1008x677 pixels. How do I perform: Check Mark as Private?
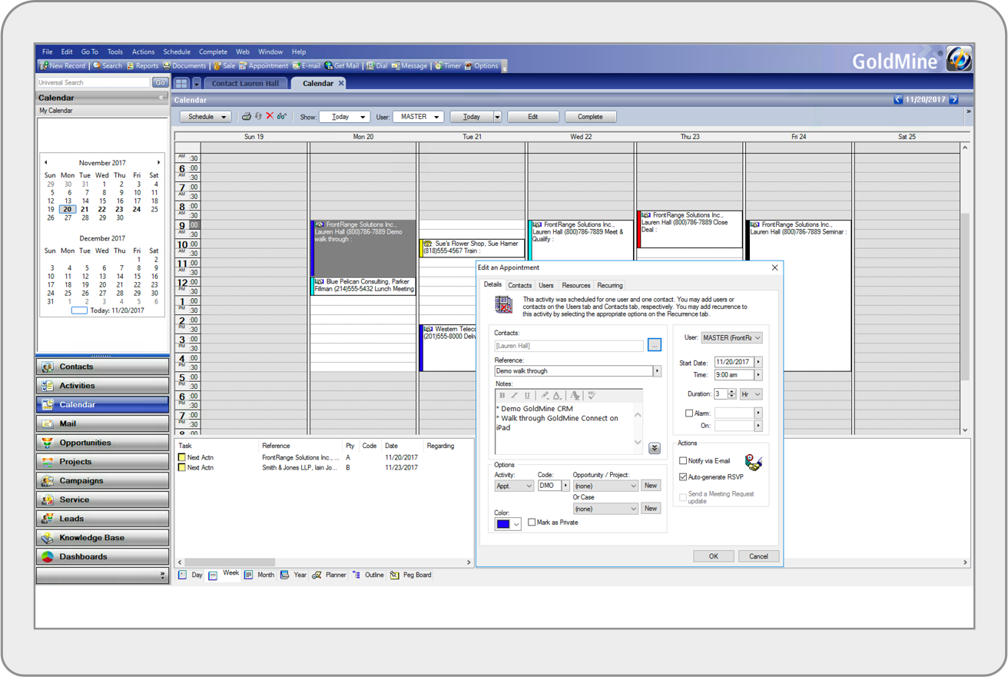click(x=532, y=523)
